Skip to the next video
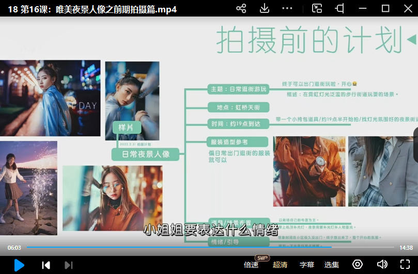 [x=68, y=265]
